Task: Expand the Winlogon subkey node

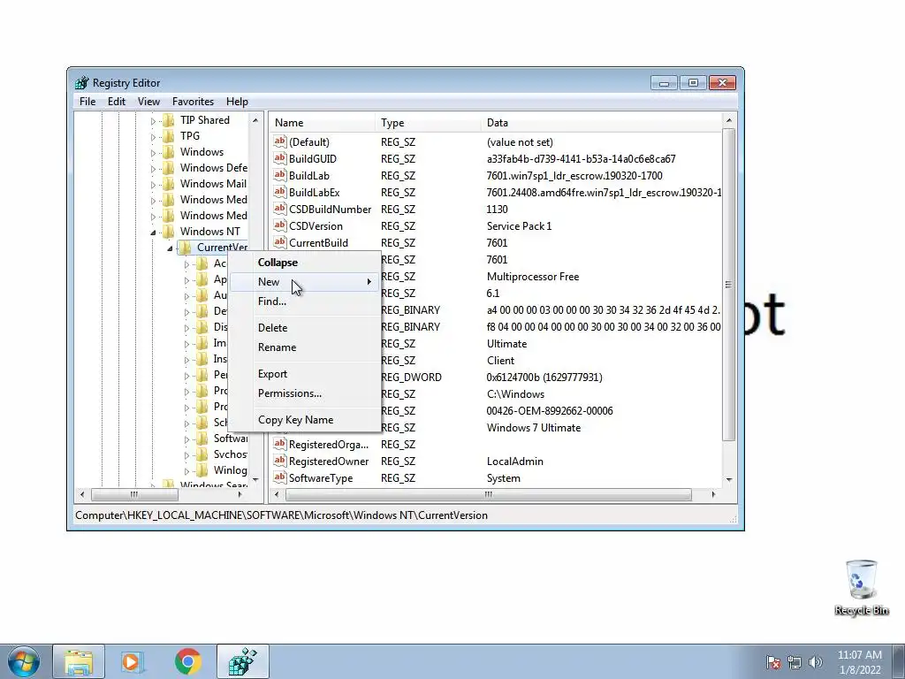Action: click(186, 471)
